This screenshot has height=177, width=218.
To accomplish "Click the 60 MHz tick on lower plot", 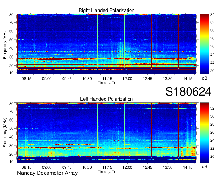I will point(11,120).
